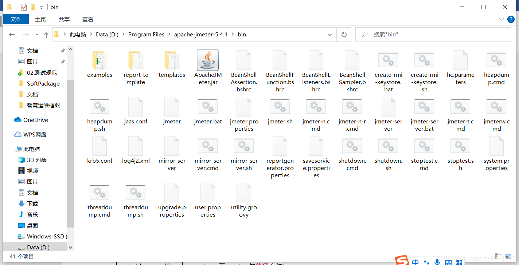The image size is (519, 265).
Task: Click the navigation pane scrollbar down arrow
Action: pos(71,247)
